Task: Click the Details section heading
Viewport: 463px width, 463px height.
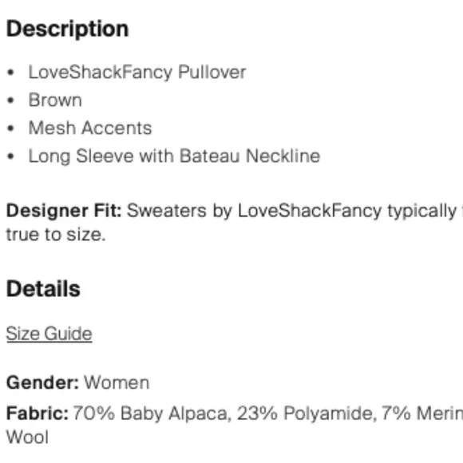Action: (x=43, y=288)
